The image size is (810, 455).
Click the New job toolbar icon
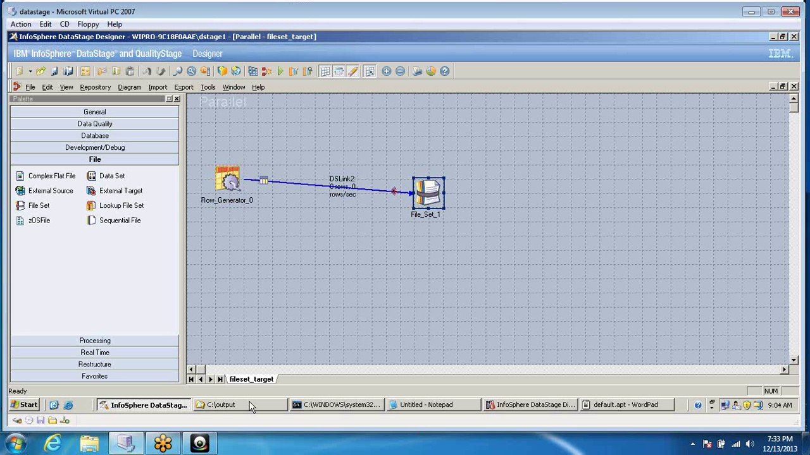(x=20, y=71)
